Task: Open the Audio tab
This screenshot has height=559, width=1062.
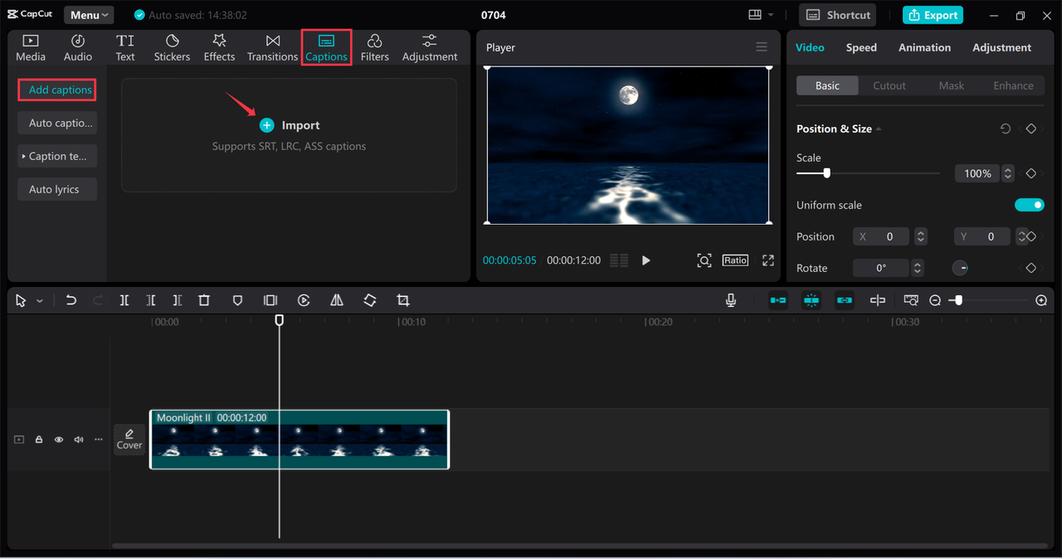Action: [78, 48]
